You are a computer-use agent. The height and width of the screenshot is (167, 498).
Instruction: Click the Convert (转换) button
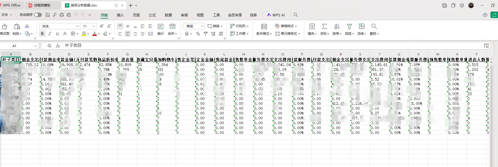[x=215, y=26]
